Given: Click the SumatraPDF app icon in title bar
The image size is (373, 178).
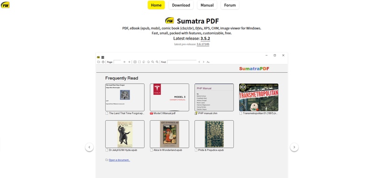Looking at the screenshot, I should (98, 57).
